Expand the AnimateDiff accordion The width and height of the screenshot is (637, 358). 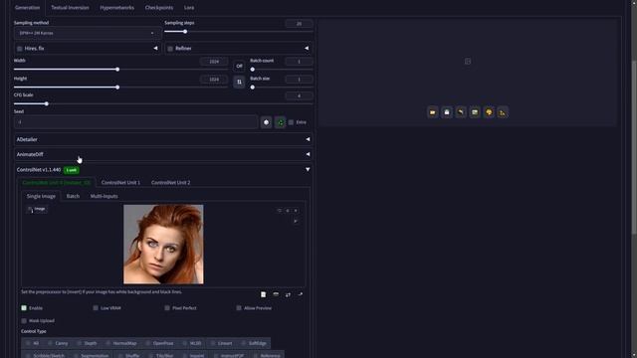(x=163, y=154)
